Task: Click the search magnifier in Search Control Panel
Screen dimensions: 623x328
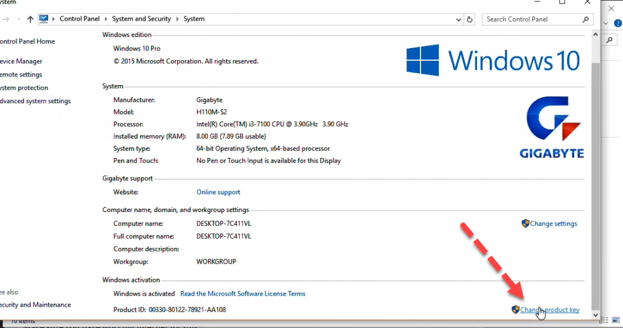Action: click(x=586, y=19)
